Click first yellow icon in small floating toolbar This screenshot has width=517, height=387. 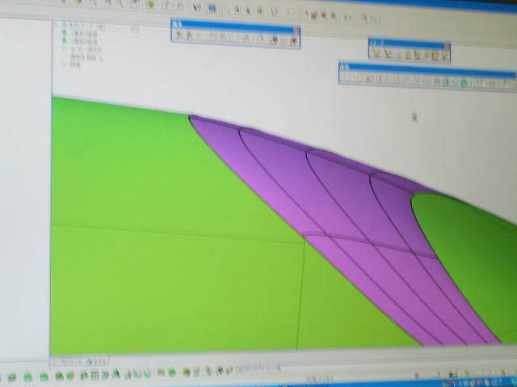[x=376, y=52]
